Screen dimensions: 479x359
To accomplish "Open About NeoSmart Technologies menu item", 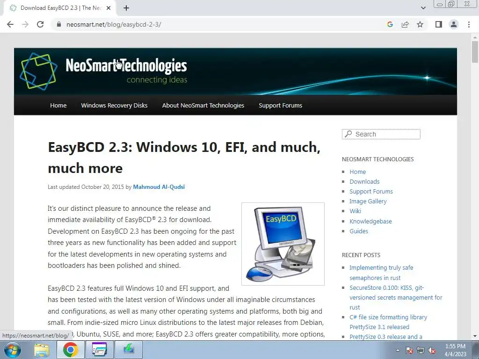I will pos(203,105).
